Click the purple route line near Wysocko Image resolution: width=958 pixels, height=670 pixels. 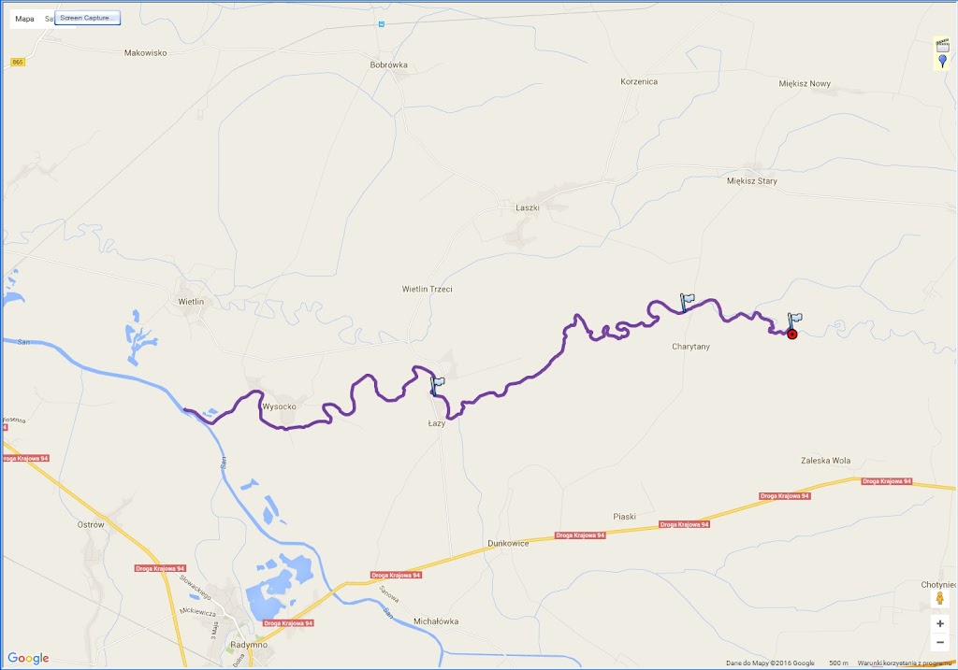(x=260, y=410)
